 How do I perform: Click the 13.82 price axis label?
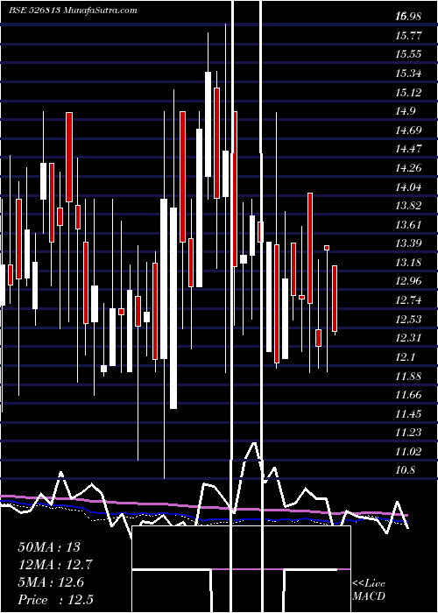click(409, 206)
